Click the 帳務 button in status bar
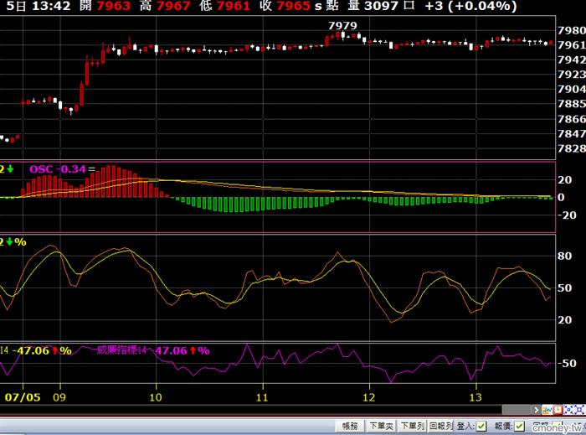Image resolution: width=586 pixels, height=435 pixels. tap(350, 426)
